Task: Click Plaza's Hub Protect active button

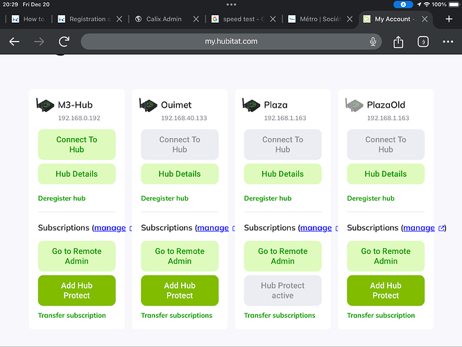Action: (x=282, y=290)
